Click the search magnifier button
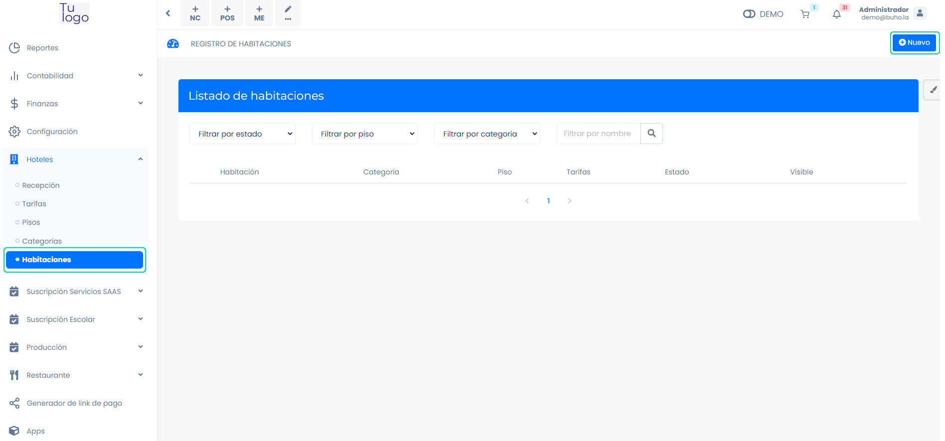This screenshot has width=945, height=441. pos(651,134)
